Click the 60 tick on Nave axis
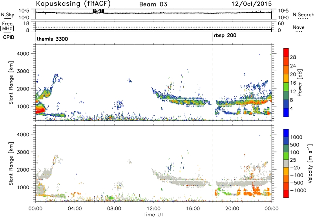 (x=281, y=24)
